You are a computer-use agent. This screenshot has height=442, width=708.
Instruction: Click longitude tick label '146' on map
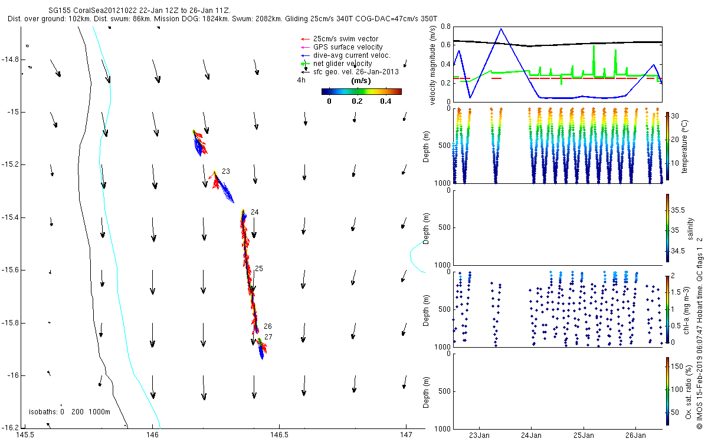pyautogui.click(x=153, y=435)
